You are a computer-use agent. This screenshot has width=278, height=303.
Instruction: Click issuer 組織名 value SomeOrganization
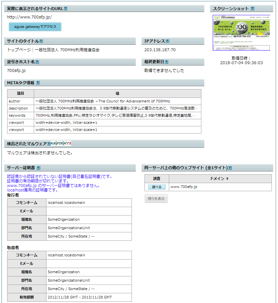pos(64,219)
